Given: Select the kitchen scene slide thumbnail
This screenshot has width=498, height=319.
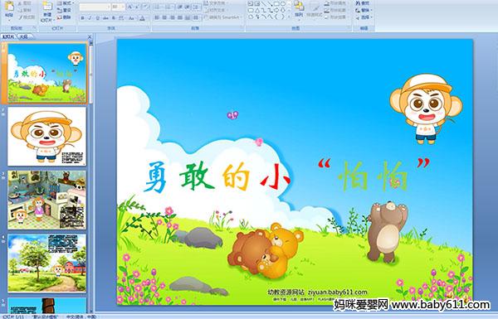Looking at the screenshot, I should [x=47, y=200].
